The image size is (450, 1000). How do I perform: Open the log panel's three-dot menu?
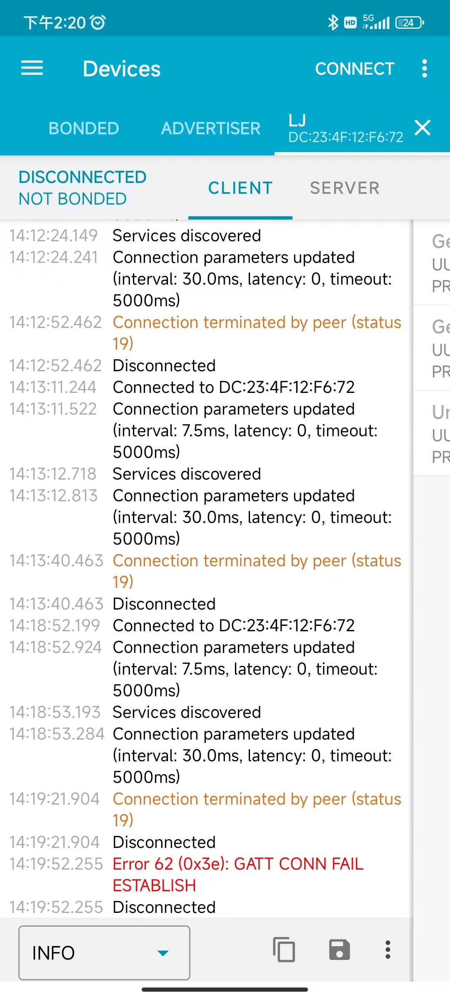pos(388,950)
